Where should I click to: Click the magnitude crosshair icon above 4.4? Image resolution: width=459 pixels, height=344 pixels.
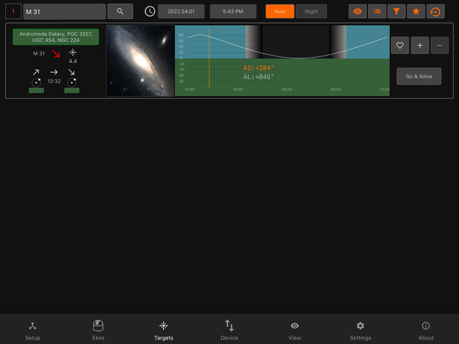(x=72, y=52)
